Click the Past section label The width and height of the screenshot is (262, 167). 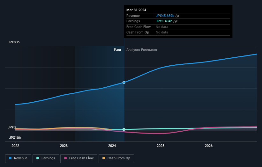[x=117, y=50]
